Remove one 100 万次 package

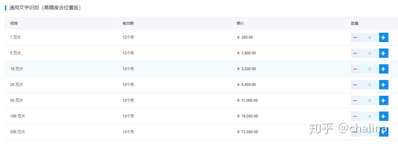coord(355,116)
